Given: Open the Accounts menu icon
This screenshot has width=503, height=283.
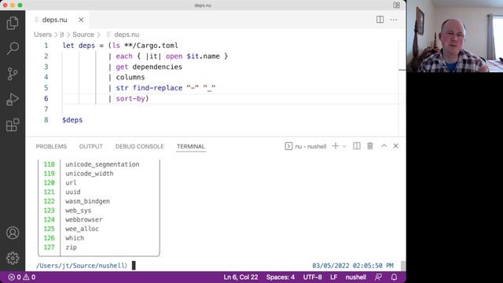Looking at the screenshot, I should (13, 233).
